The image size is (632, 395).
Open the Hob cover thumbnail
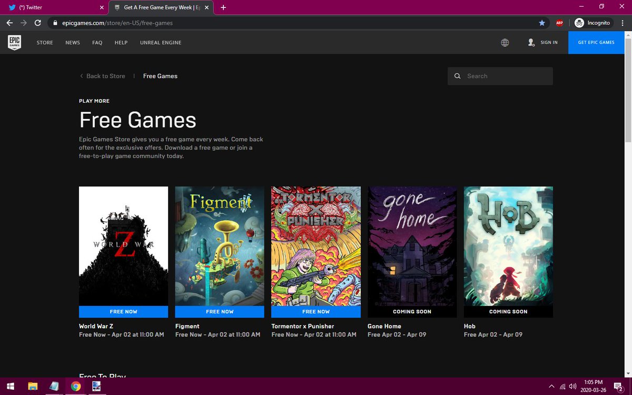coord(508,246)
